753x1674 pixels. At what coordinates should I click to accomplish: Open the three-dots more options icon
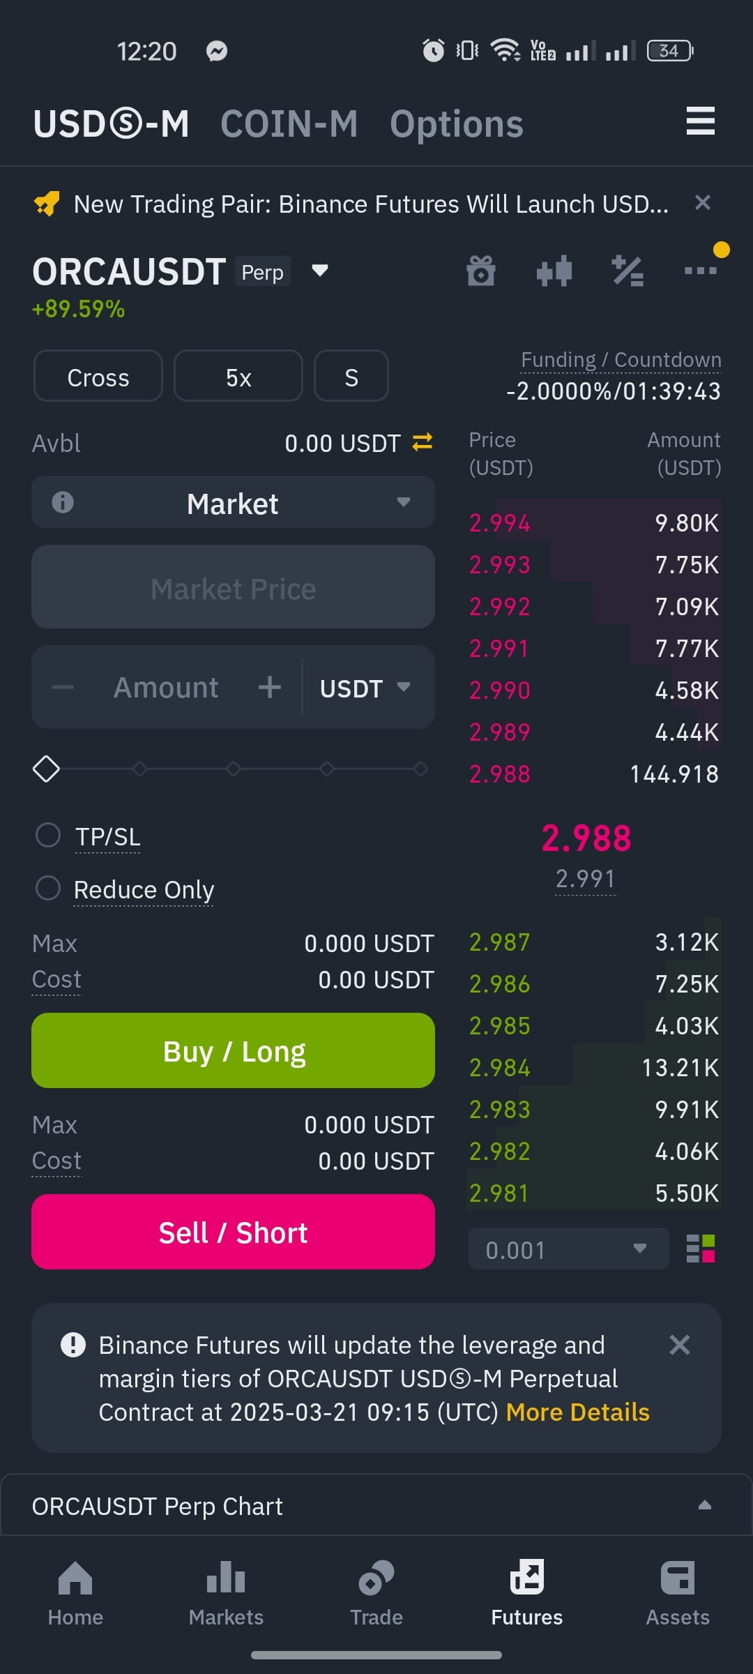(701, 271)
